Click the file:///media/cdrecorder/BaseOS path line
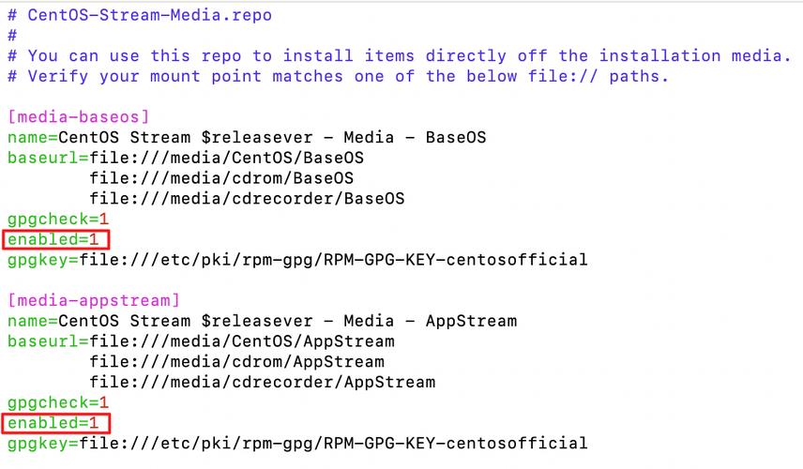This screenshot has width=803, height=469. point(247,199)
